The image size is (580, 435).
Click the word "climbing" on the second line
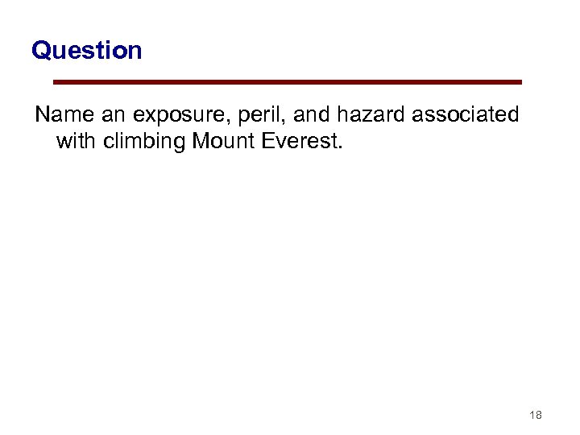145,143
